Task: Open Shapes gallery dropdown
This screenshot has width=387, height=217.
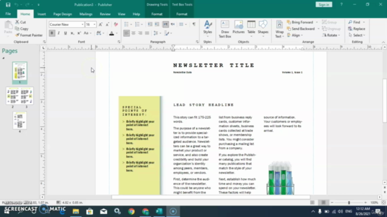Action: (x=263, y=29)
